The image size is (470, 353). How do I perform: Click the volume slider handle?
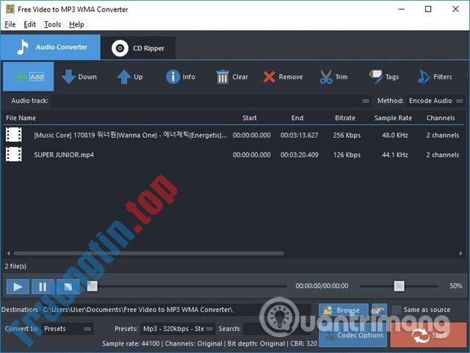click(x=399, y=286)
